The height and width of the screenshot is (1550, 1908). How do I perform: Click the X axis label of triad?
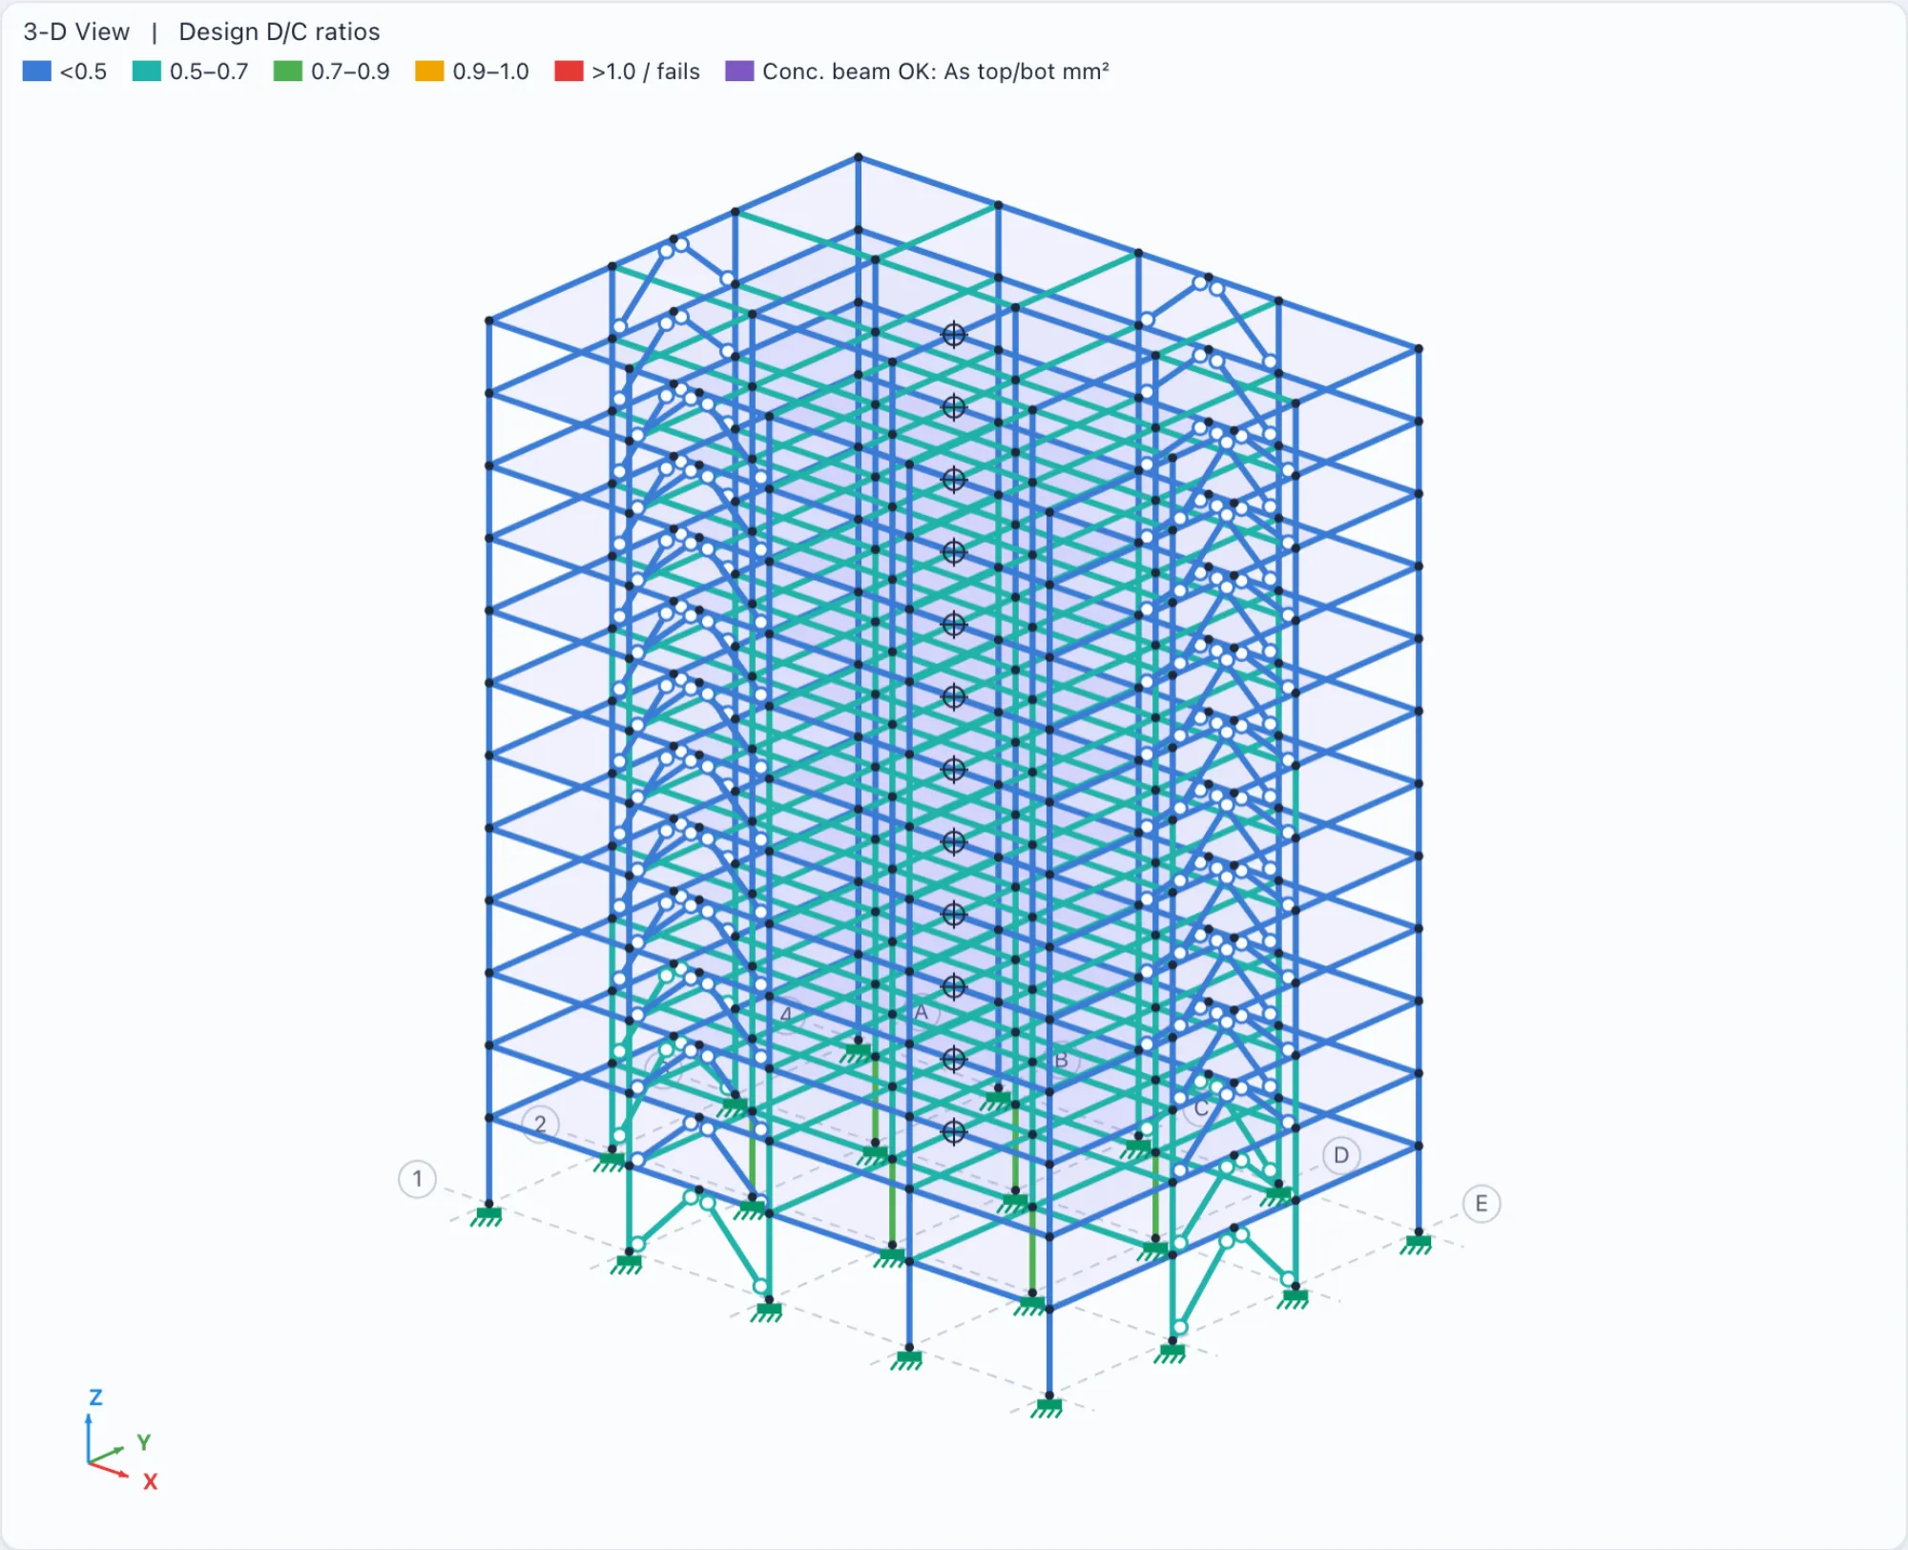tap(150, 1481)
